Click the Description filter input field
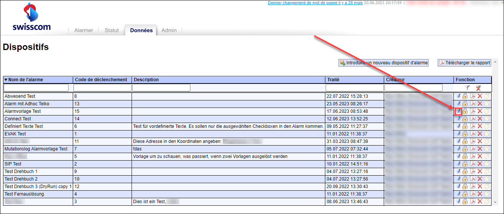This screenshot has width=504, height=214. click(x=161, y=88)
